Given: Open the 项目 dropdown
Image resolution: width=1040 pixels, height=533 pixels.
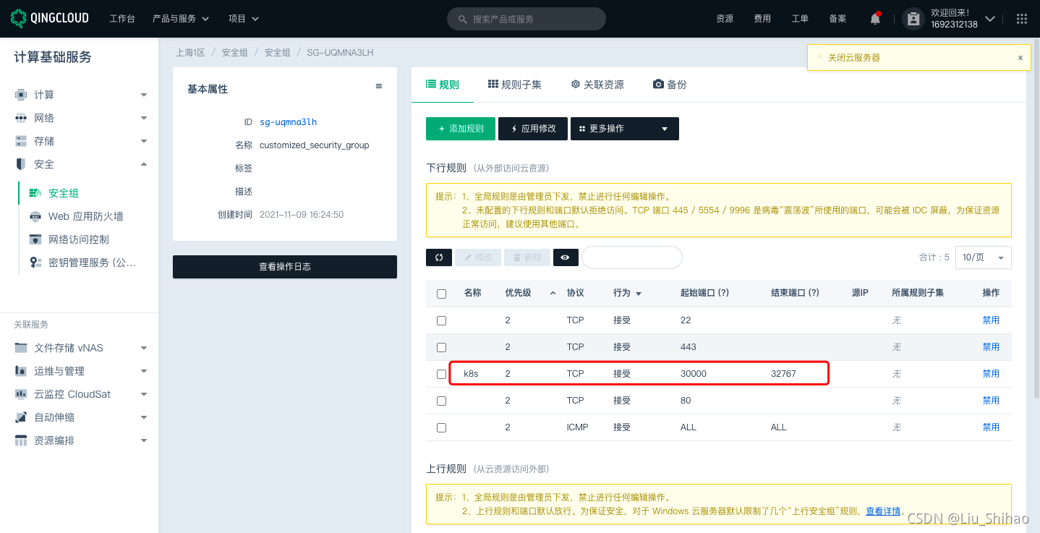Looking at the screenshot, I should pyautogui.click(x=244, y=19).
